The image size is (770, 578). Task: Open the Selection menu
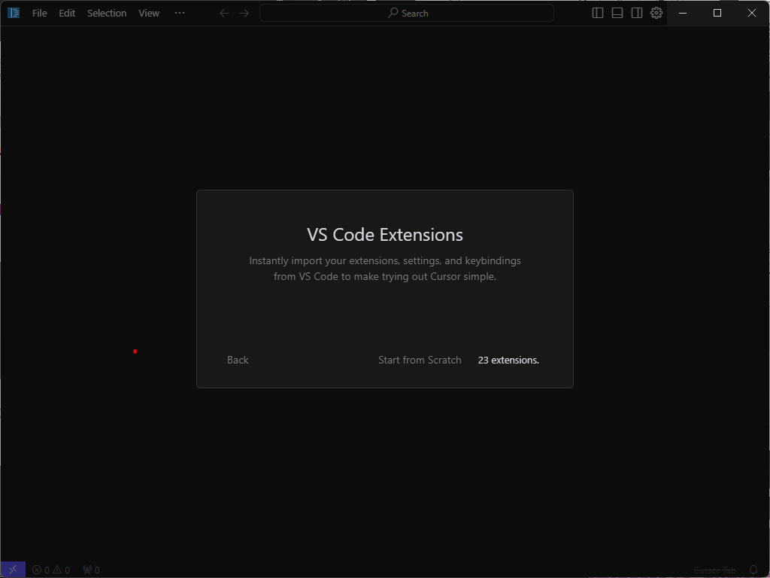107,14
